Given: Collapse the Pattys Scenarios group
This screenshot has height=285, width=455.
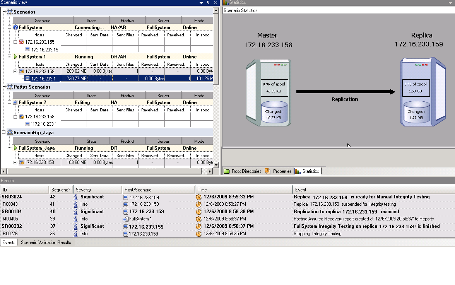Looking at the screenshot, I should tap(4, 87).
